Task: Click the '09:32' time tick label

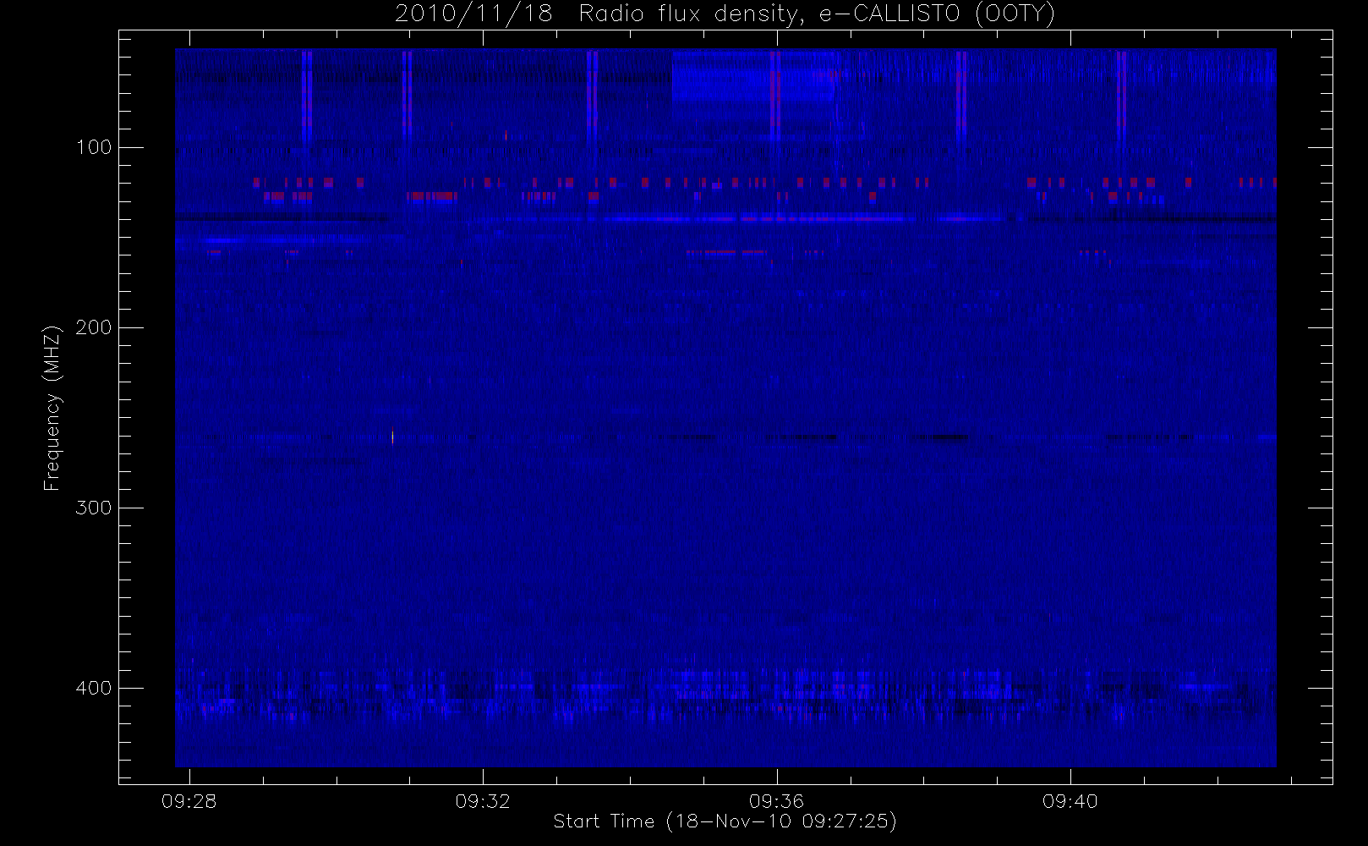Action: tap(483, 801)
